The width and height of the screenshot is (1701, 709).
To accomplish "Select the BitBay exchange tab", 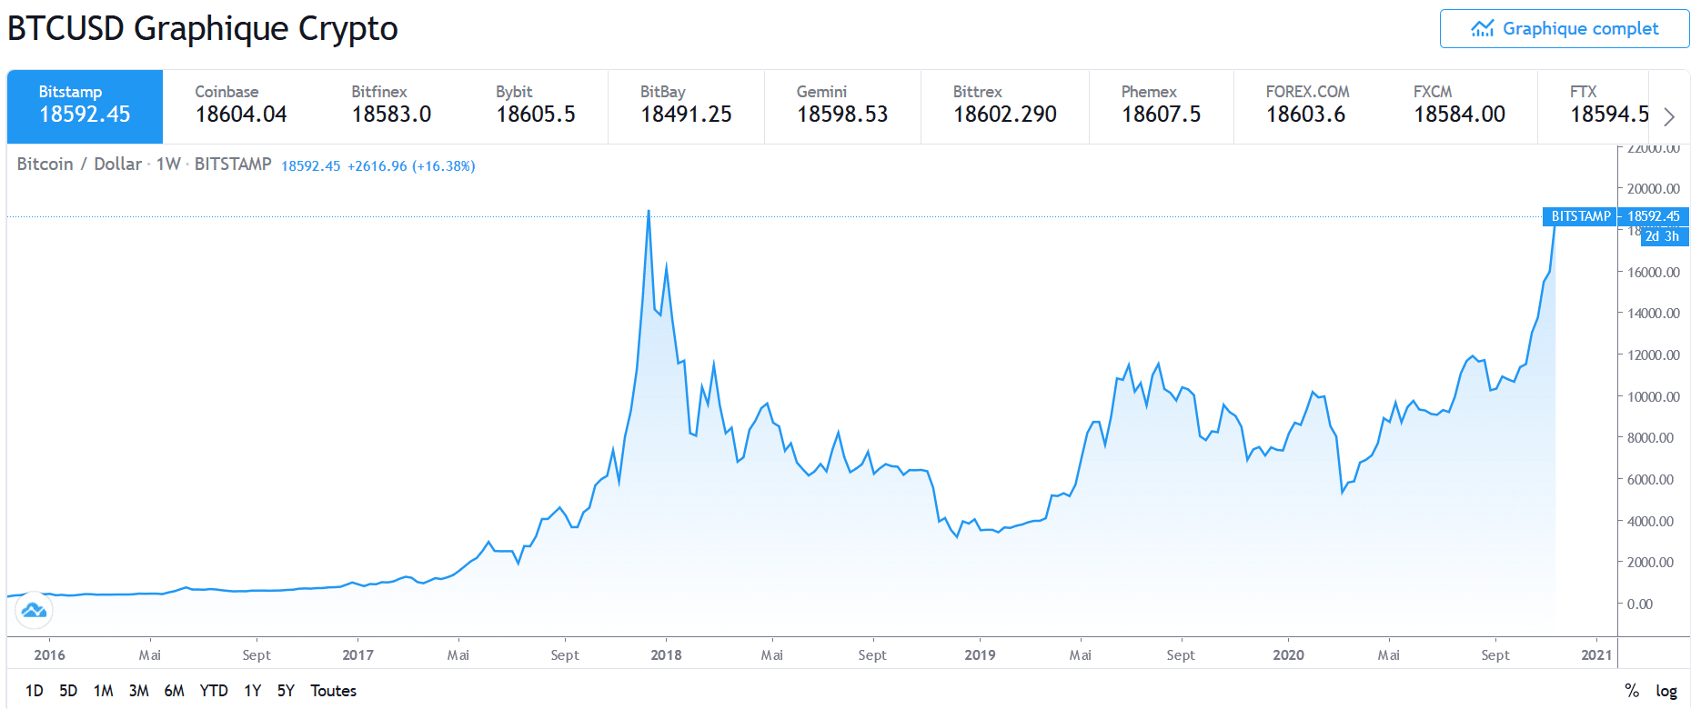I will tap(687, 106).
